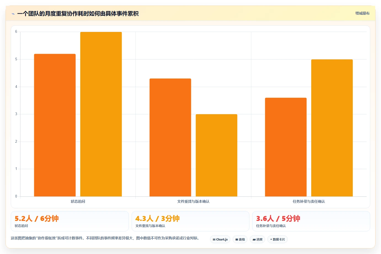
Task: Click the footnote text about 协作很低效
Action: (105, 238)
